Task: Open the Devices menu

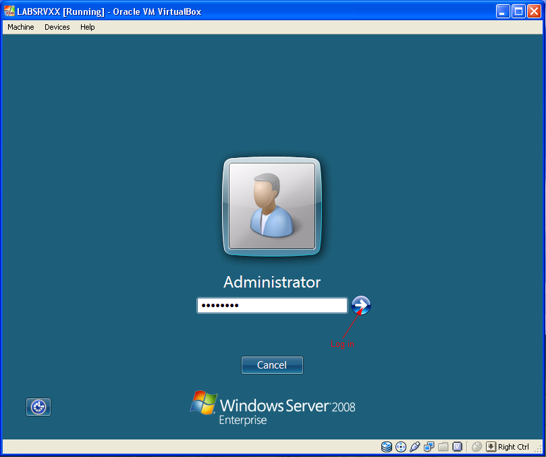Action: tap(57, 27)
